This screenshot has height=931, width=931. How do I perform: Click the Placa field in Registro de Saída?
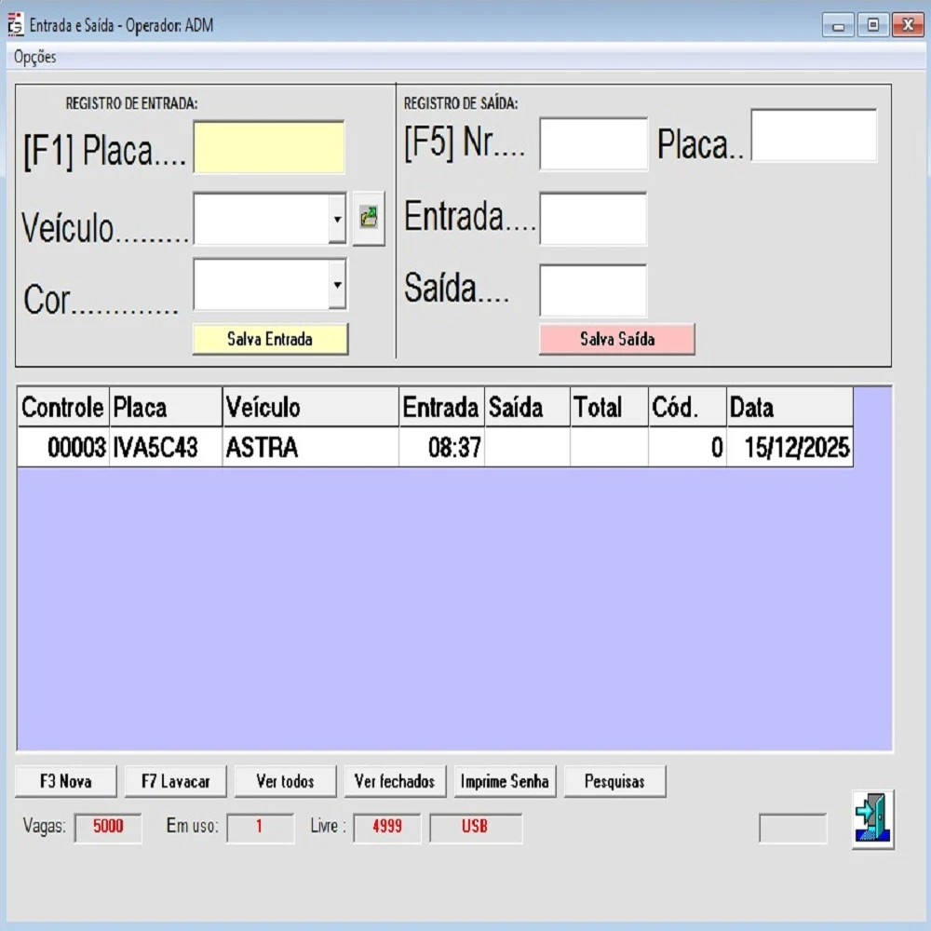[x=814, y=136]
